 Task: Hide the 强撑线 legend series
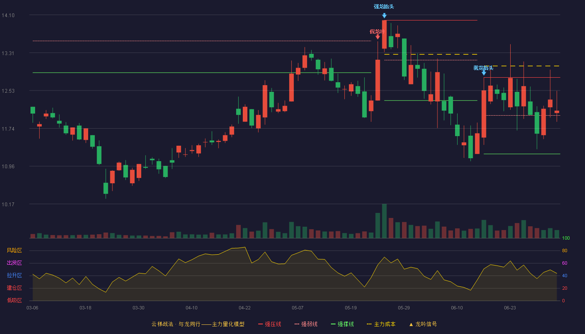[342, 324]
